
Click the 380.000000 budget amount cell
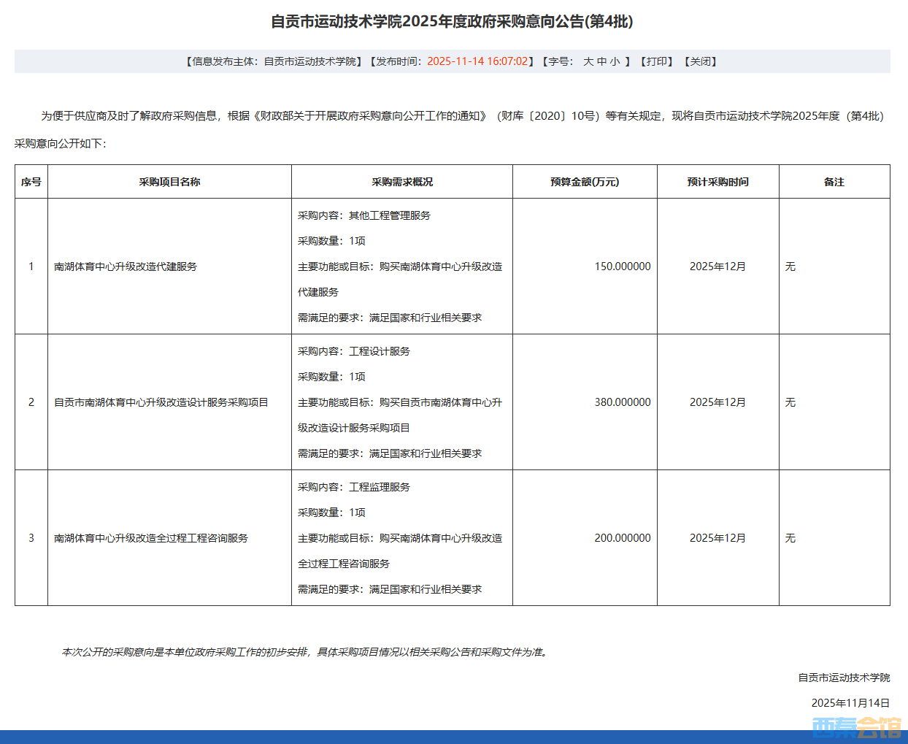[x=622, y=402]
